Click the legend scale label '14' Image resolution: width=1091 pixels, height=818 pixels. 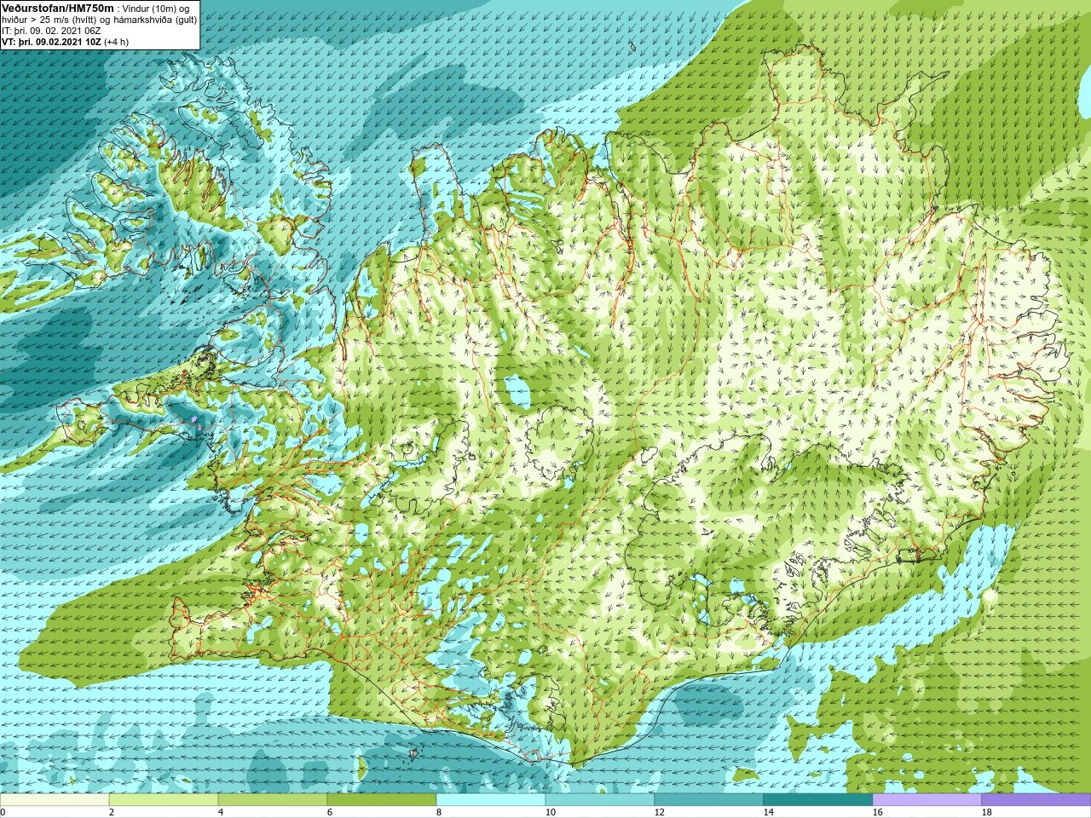768,812
